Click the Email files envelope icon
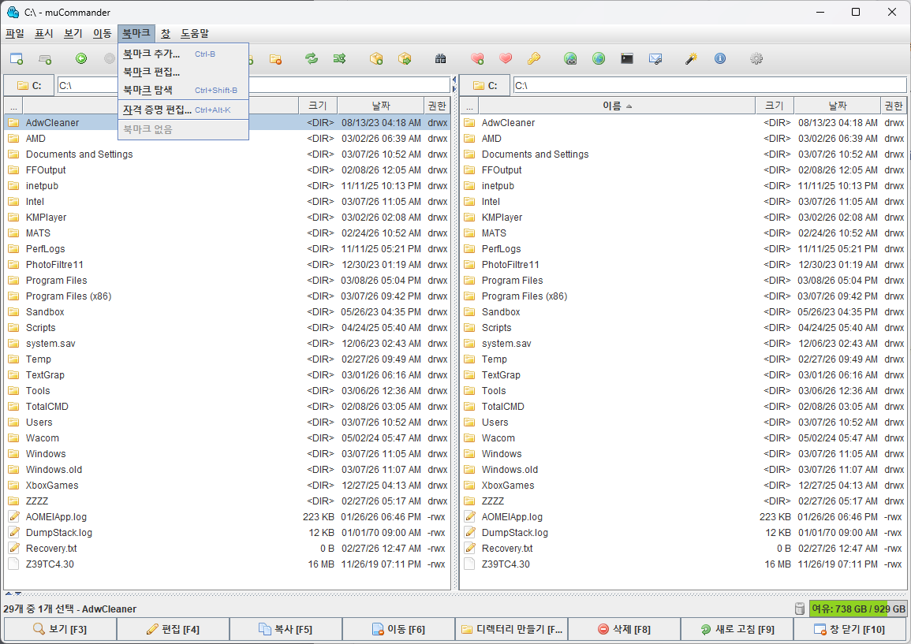 click(x=655, y=58)
